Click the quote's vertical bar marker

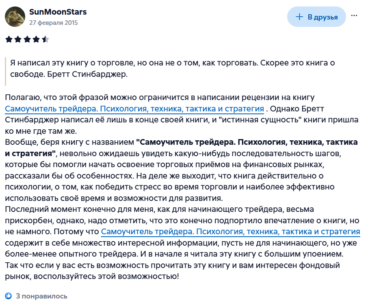tap(5, 72)
